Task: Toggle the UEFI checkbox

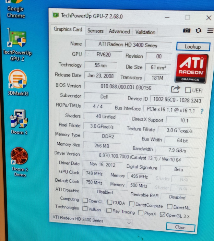Action: (x=188, y=90)
